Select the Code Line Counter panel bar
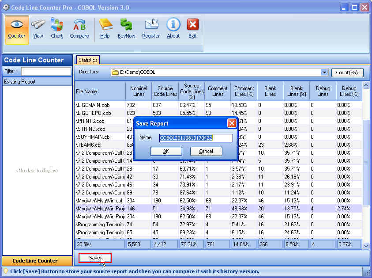Image resolution: width=372 pixels, height=278 pixels. (37, 261)
